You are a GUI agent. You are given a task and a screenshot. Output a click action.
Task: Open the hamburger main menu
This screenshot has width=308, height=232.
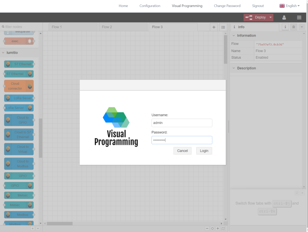[299, 17]
